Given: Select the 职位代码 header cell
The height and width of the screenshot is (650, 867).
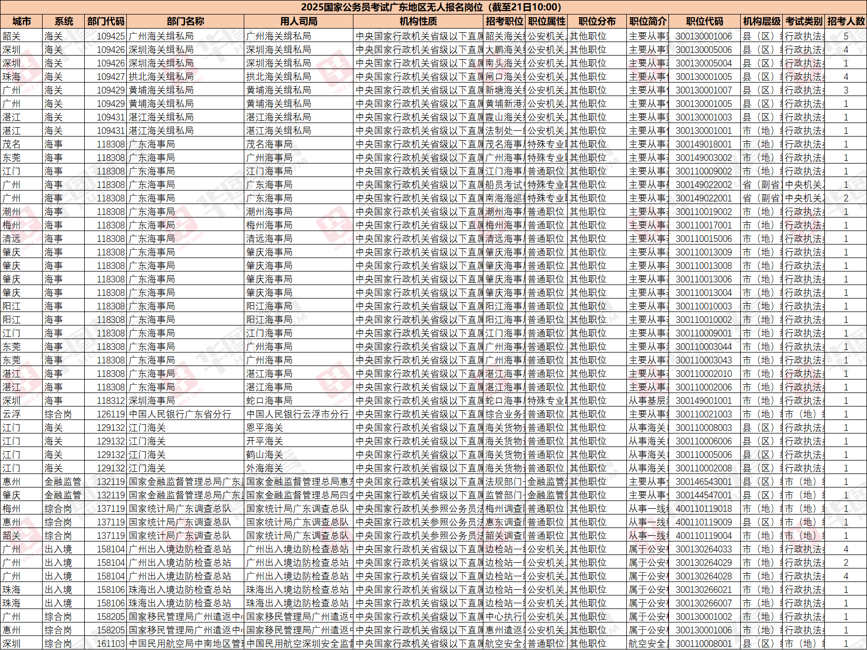Looking at the screenshot, I should tap(705, 21).
